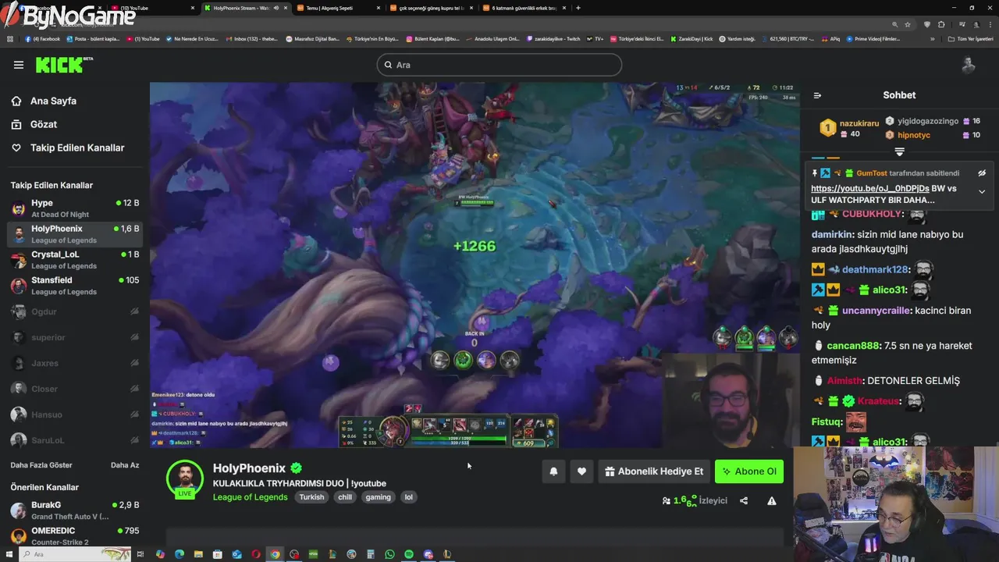
Task: Open the Kick sidebar hamburger menu
Action: [x=19, y=65]
